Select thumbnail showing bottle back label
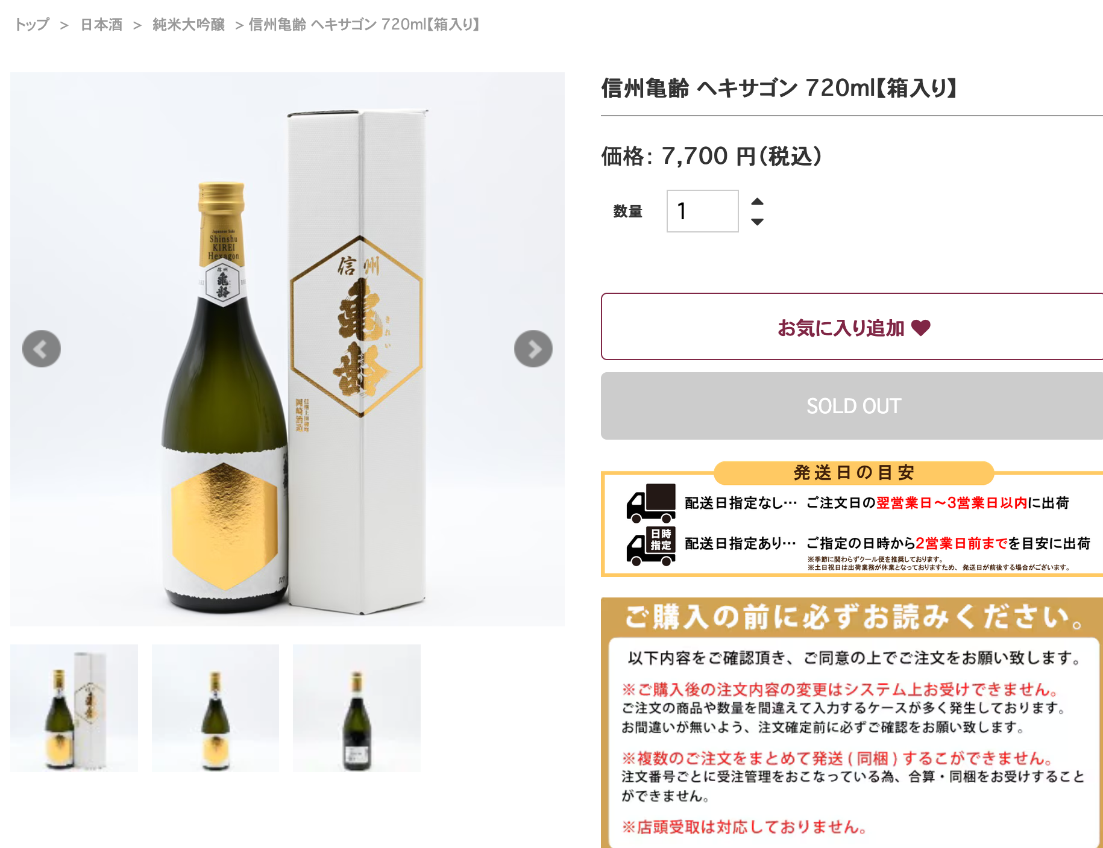Viewport: 1103px width, 848px height. pos(357,708)
